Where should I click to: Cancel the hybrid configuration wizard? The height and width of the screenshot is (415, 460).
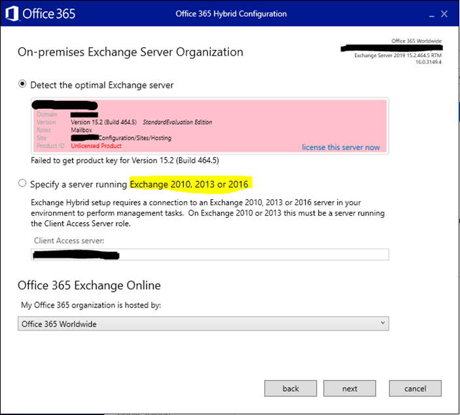(415, 389)
